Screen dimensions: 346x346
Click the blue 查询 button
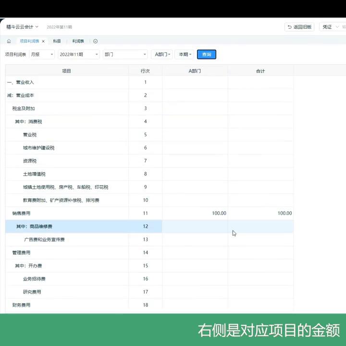[207, 54]
